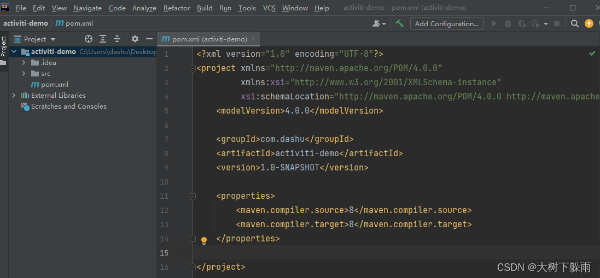
Task: Toggle the Project tool window stripe button
Action: pyautogui.click(x=4, y=51)
